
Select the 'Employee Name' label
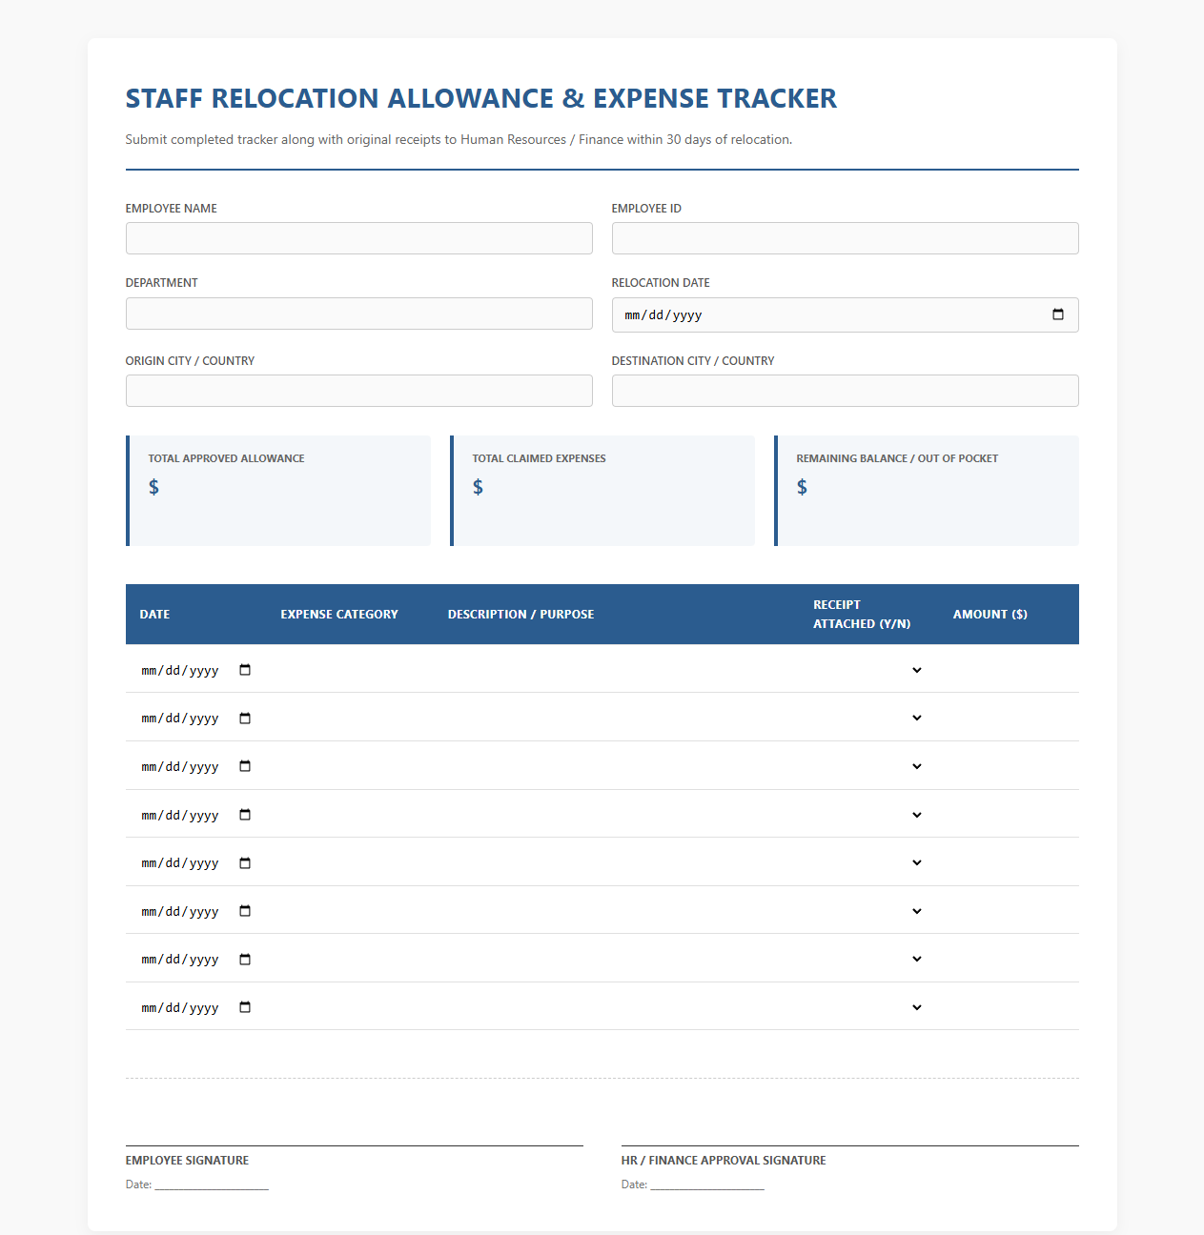(x=172, y=209)
